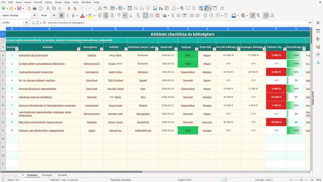Apply the yellow highlighting color swatch
The height and width of the screenshot is (182, 323).
[90, 16]
